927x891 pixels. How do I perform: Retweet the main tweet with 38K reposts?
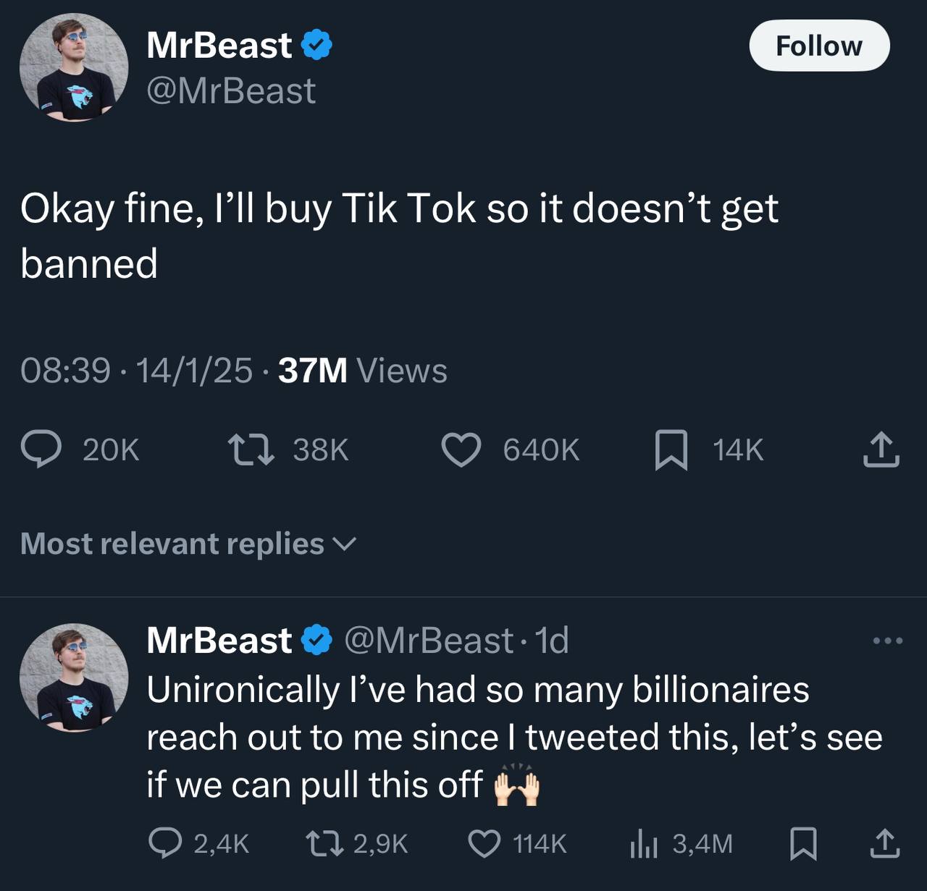[x=251, y=449]
